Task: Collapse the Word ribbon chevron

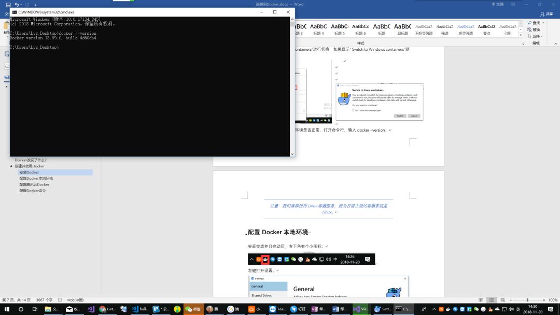Action: click(555, 44)
